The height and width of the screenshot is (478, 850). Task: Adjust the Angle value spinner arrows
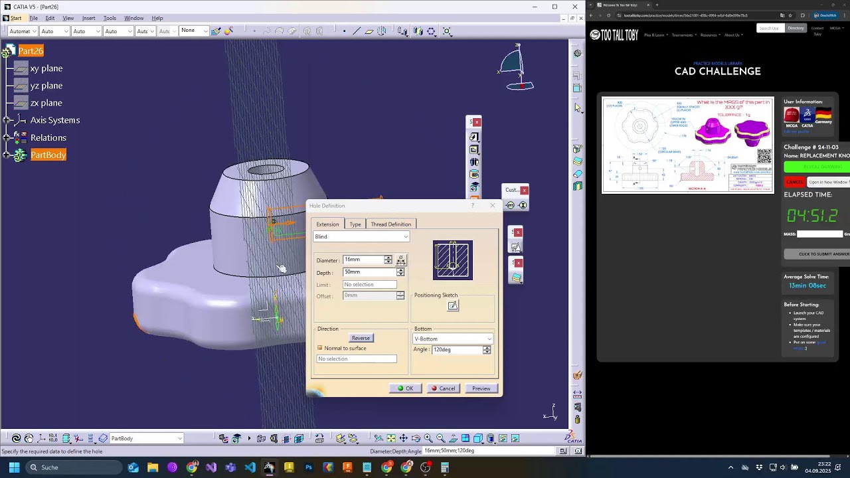(x=487, y=350)
